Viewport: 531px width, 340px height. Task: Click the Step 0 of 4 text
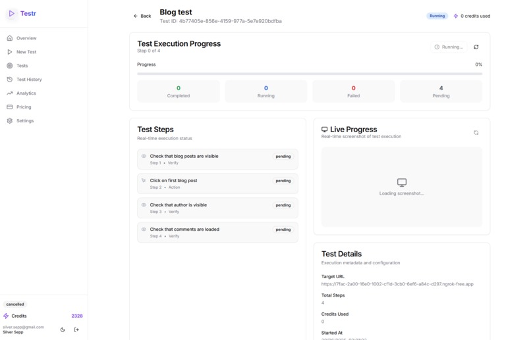(149, 51)
